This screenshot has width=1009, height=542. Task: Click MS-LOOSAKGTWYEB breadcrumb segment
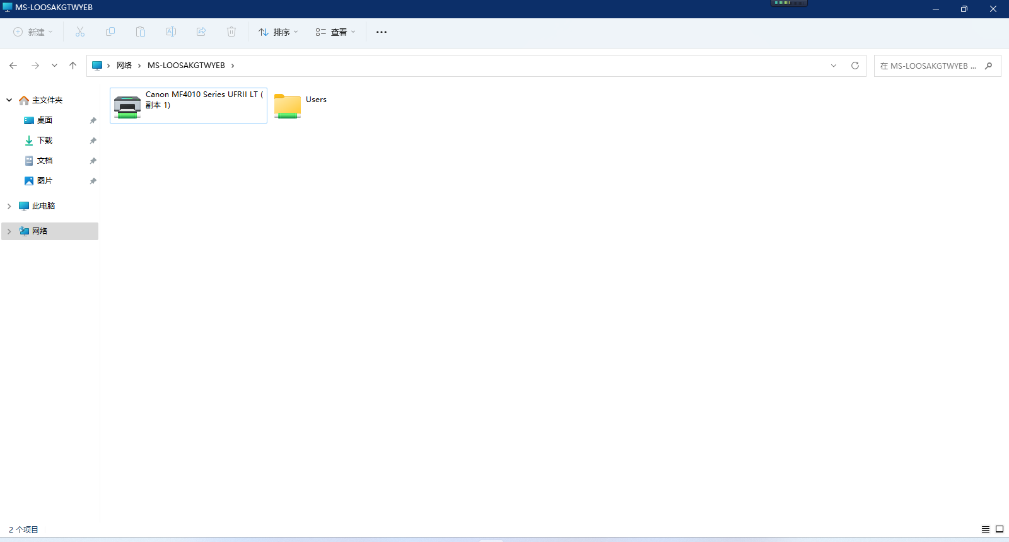coord(186,66)
